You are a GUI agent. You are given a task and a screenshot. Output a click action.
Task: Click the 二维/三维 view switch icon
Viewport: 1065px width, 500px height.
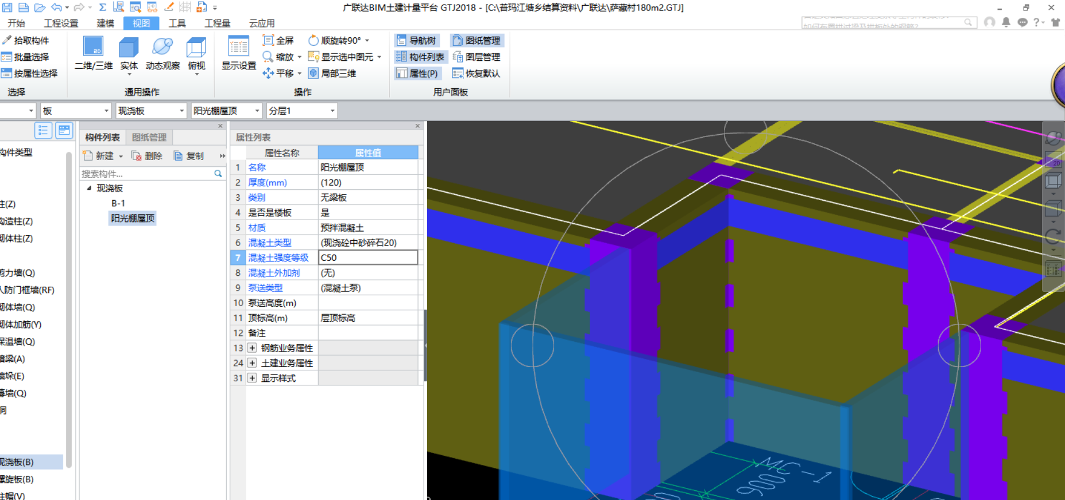94,53
